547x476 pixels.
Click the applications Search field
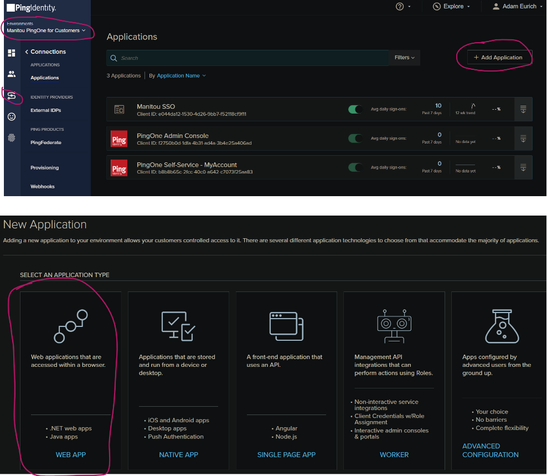coord(247,58)
